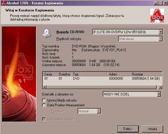Click the 00859664 (1.64 GB) size cell
The image size is (168, 134).
[x=146, y=79]
